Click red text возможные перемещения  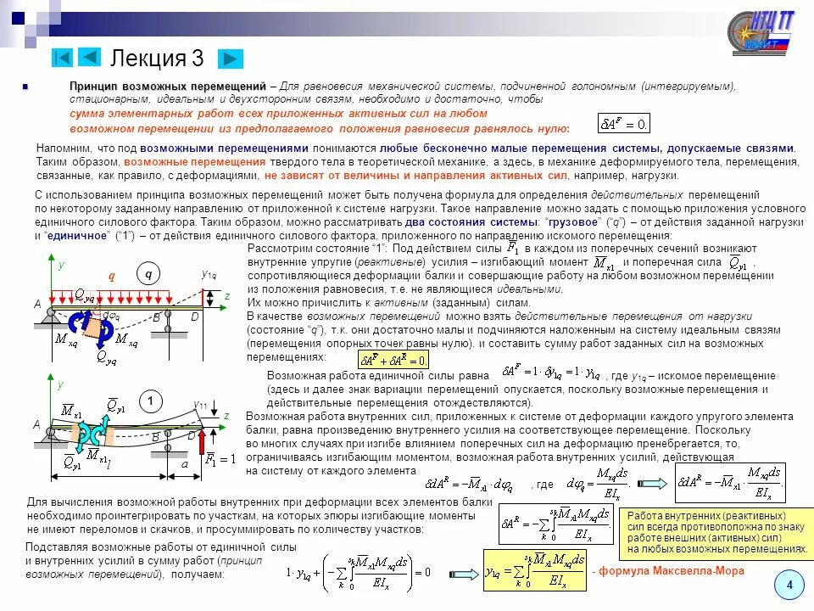[195, 161]
